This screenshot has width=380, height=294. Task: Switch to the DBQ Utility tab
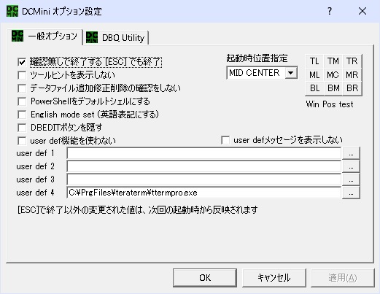116,38
